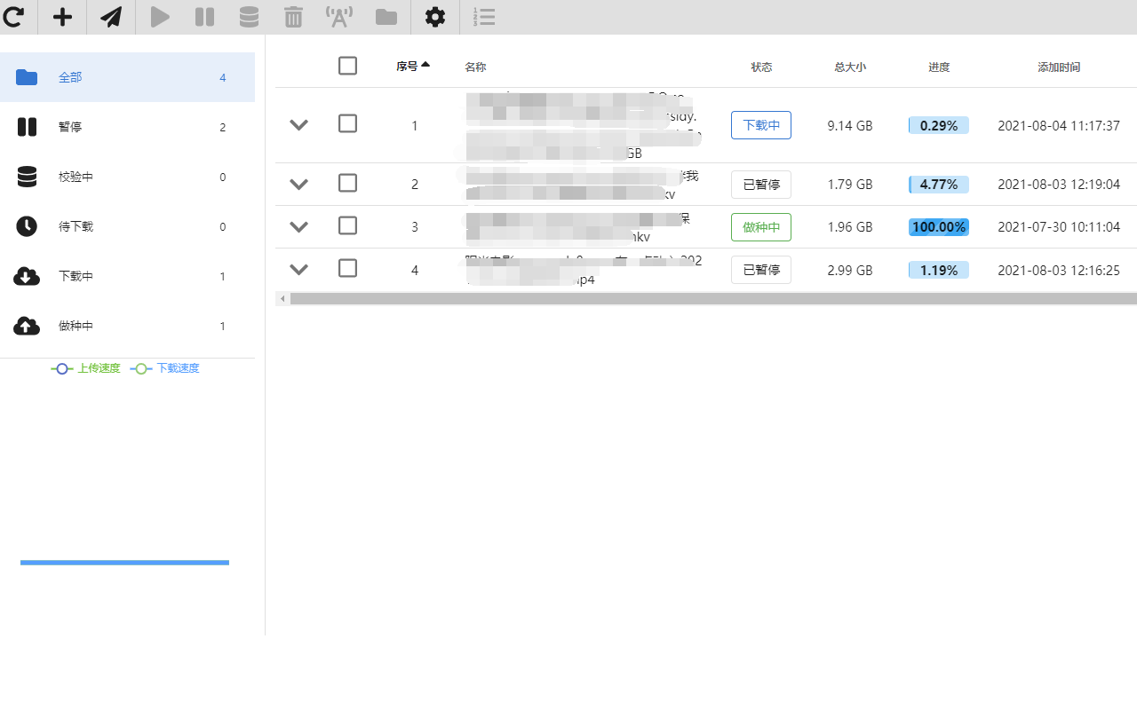Delete selected torrents with the trash icon
The image size is (1137, 710).
[293, 16]
